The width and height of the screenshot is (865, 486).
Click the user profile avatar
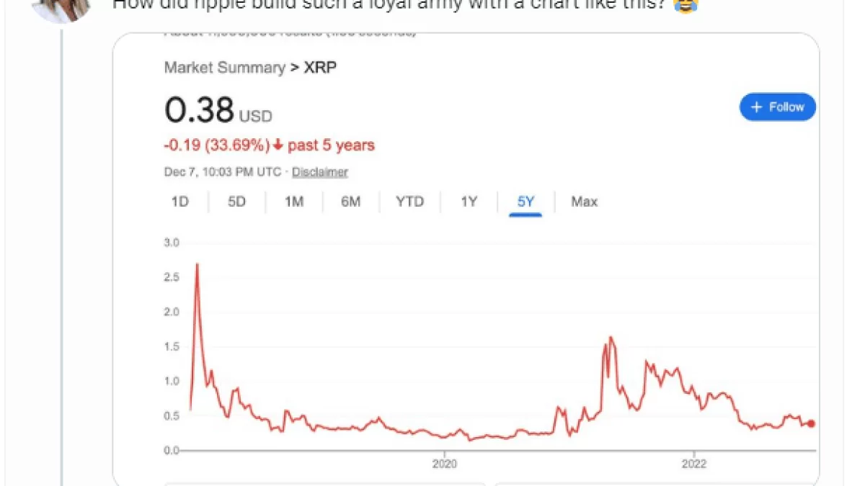(61, 7)
